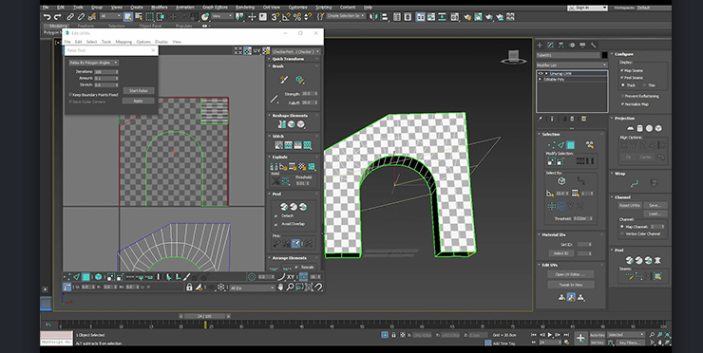Click first Stitch icon in Stitch rollout
Viewport: 703px width, 353px height.
279,144
